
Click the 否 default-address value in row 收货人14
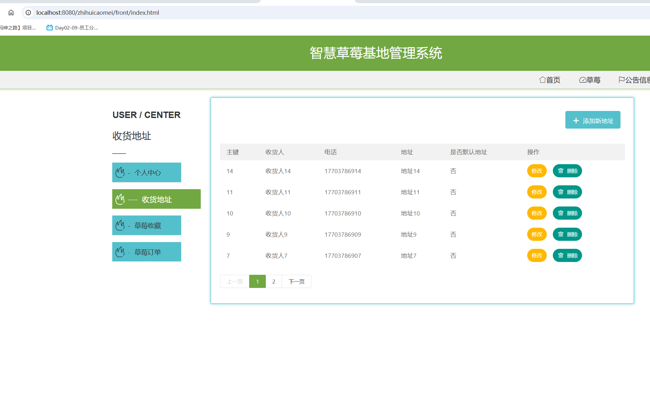point(453,171)
